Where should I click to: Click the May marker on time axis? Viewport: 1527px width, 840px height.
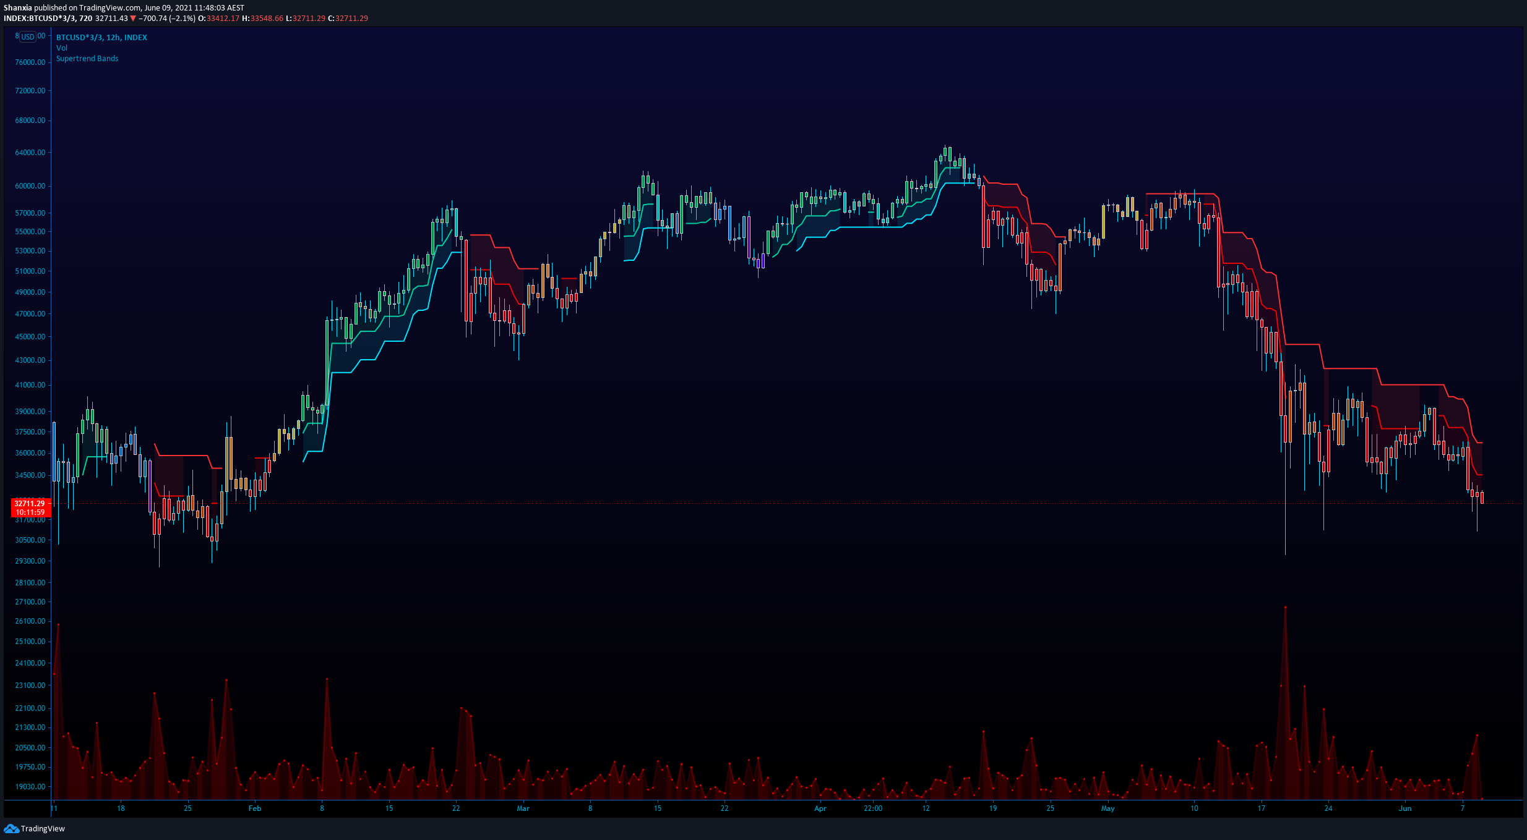(x=1108, y=808)
